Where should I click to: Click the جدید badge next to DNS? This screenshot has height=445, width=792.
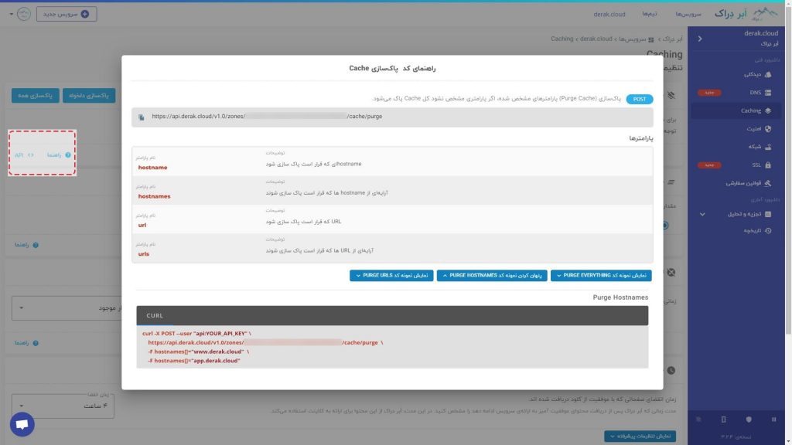click(x=709, y=93)
